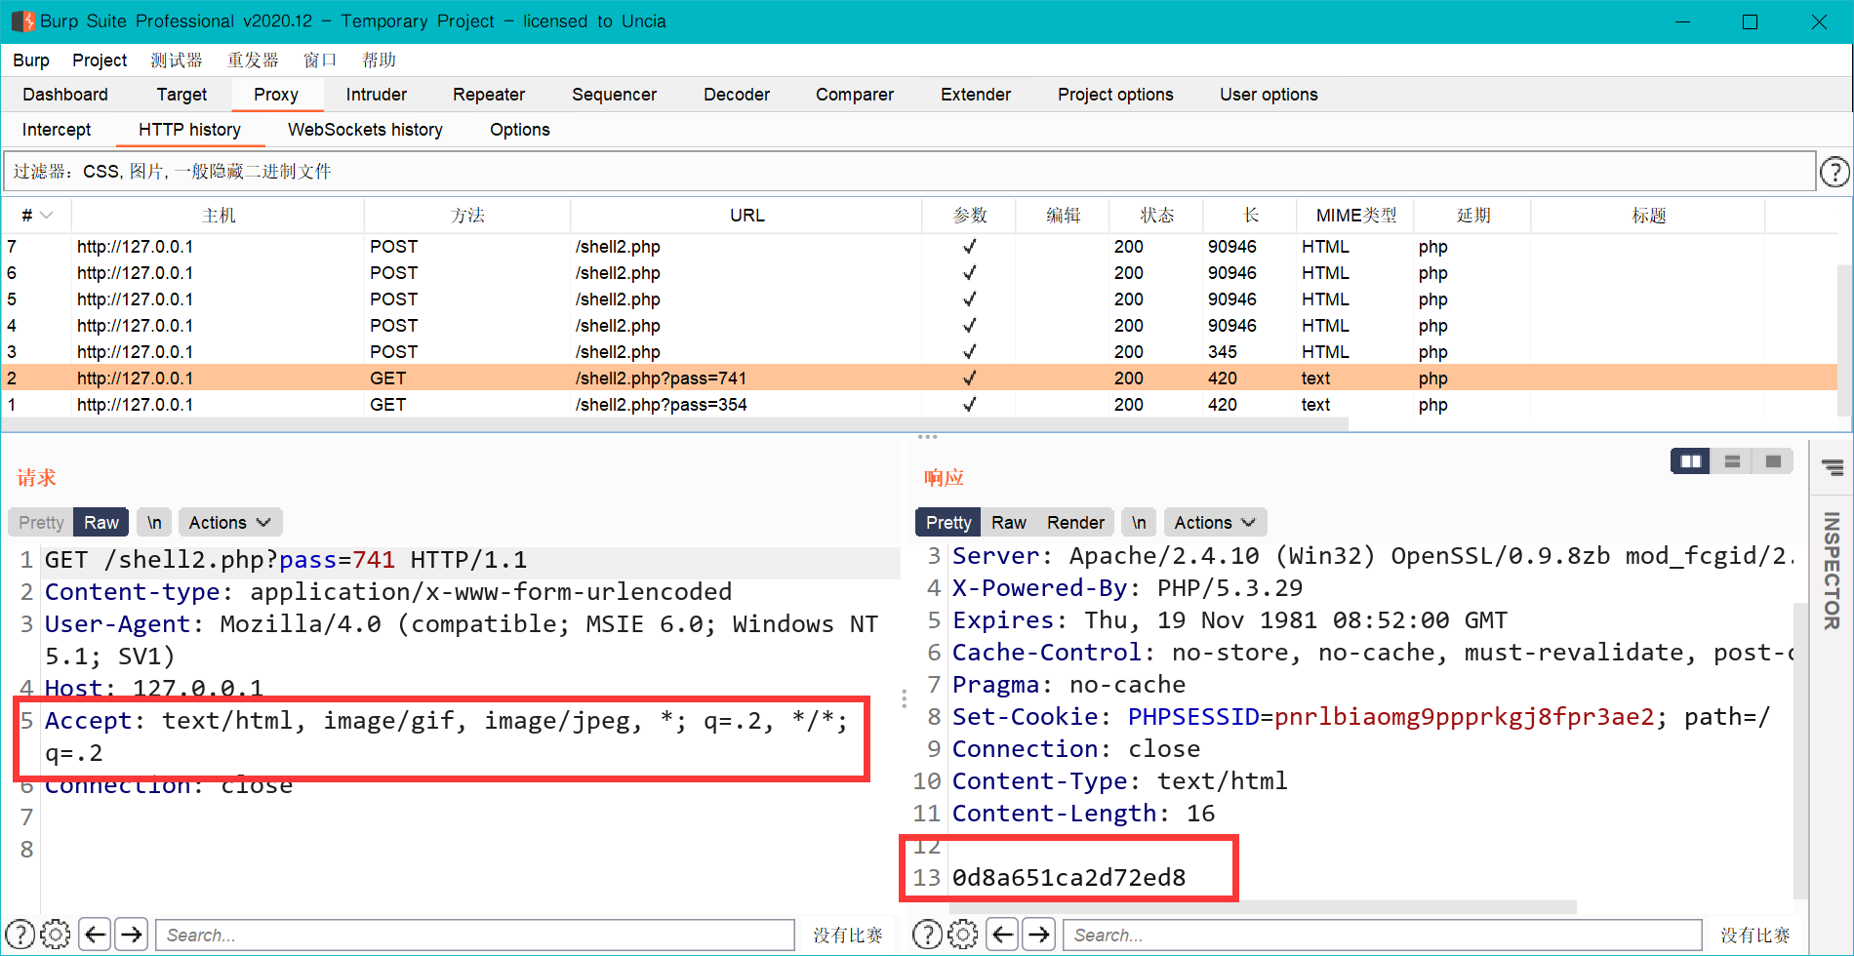
Task: Go to next search match in request
Action: point(131,935)
